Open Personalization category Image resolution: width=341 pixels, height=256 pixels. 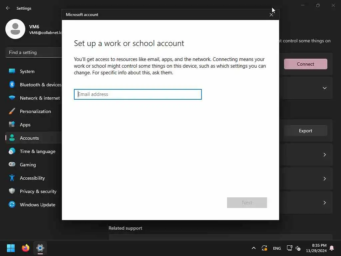(34, 111)
